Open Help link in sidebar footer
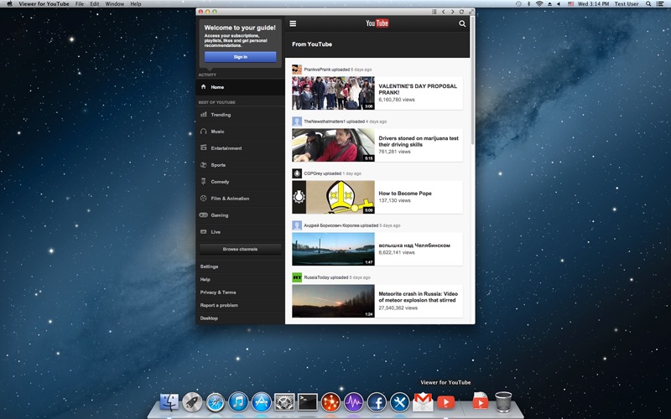 [x=205, y=279]
